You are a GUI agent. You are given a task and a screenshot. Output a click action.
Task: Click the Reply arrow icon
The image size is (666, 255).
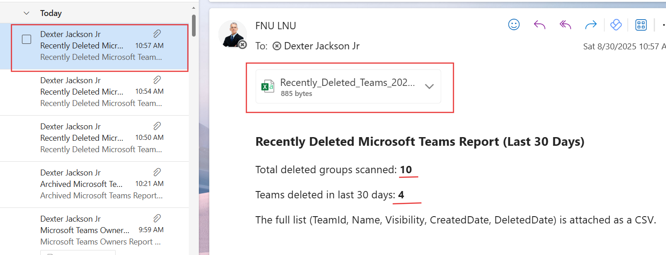pos(539,25)
